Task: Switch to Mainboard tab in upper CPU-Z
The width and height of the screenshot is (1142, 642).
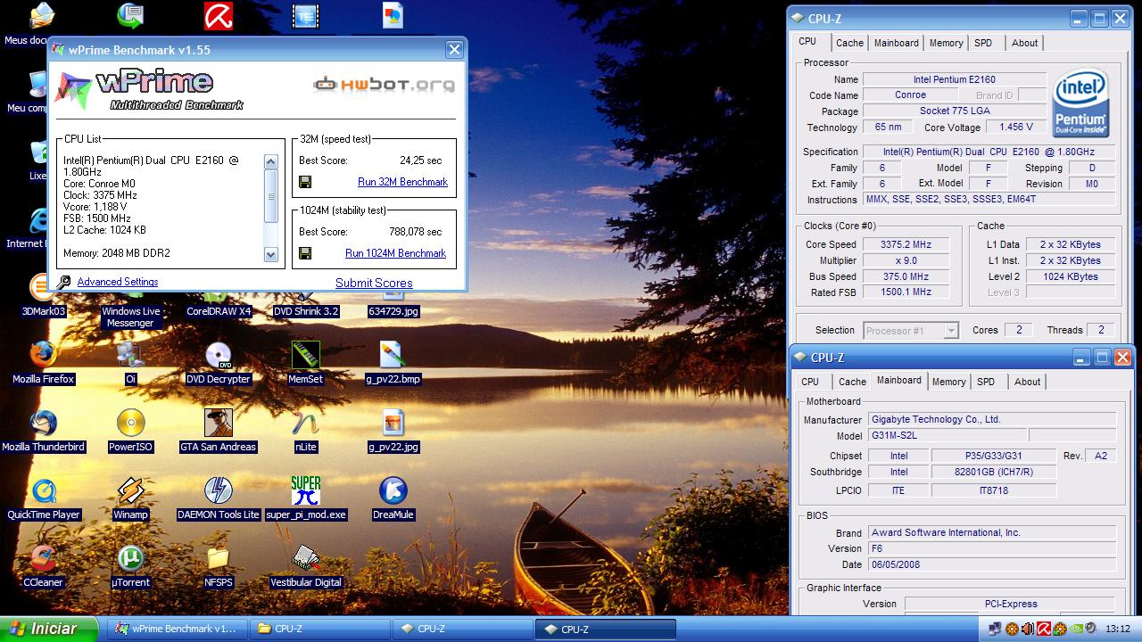Action: click(896, 43)
